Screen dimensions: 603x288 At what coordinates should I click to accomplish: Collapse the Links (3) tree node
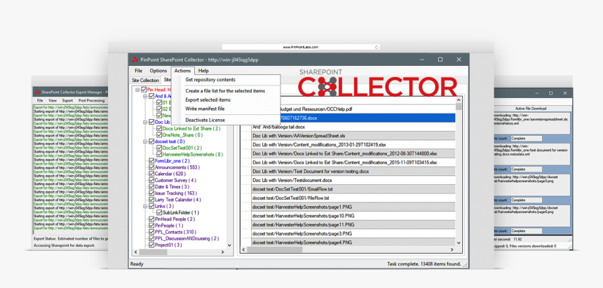point(144,207)
